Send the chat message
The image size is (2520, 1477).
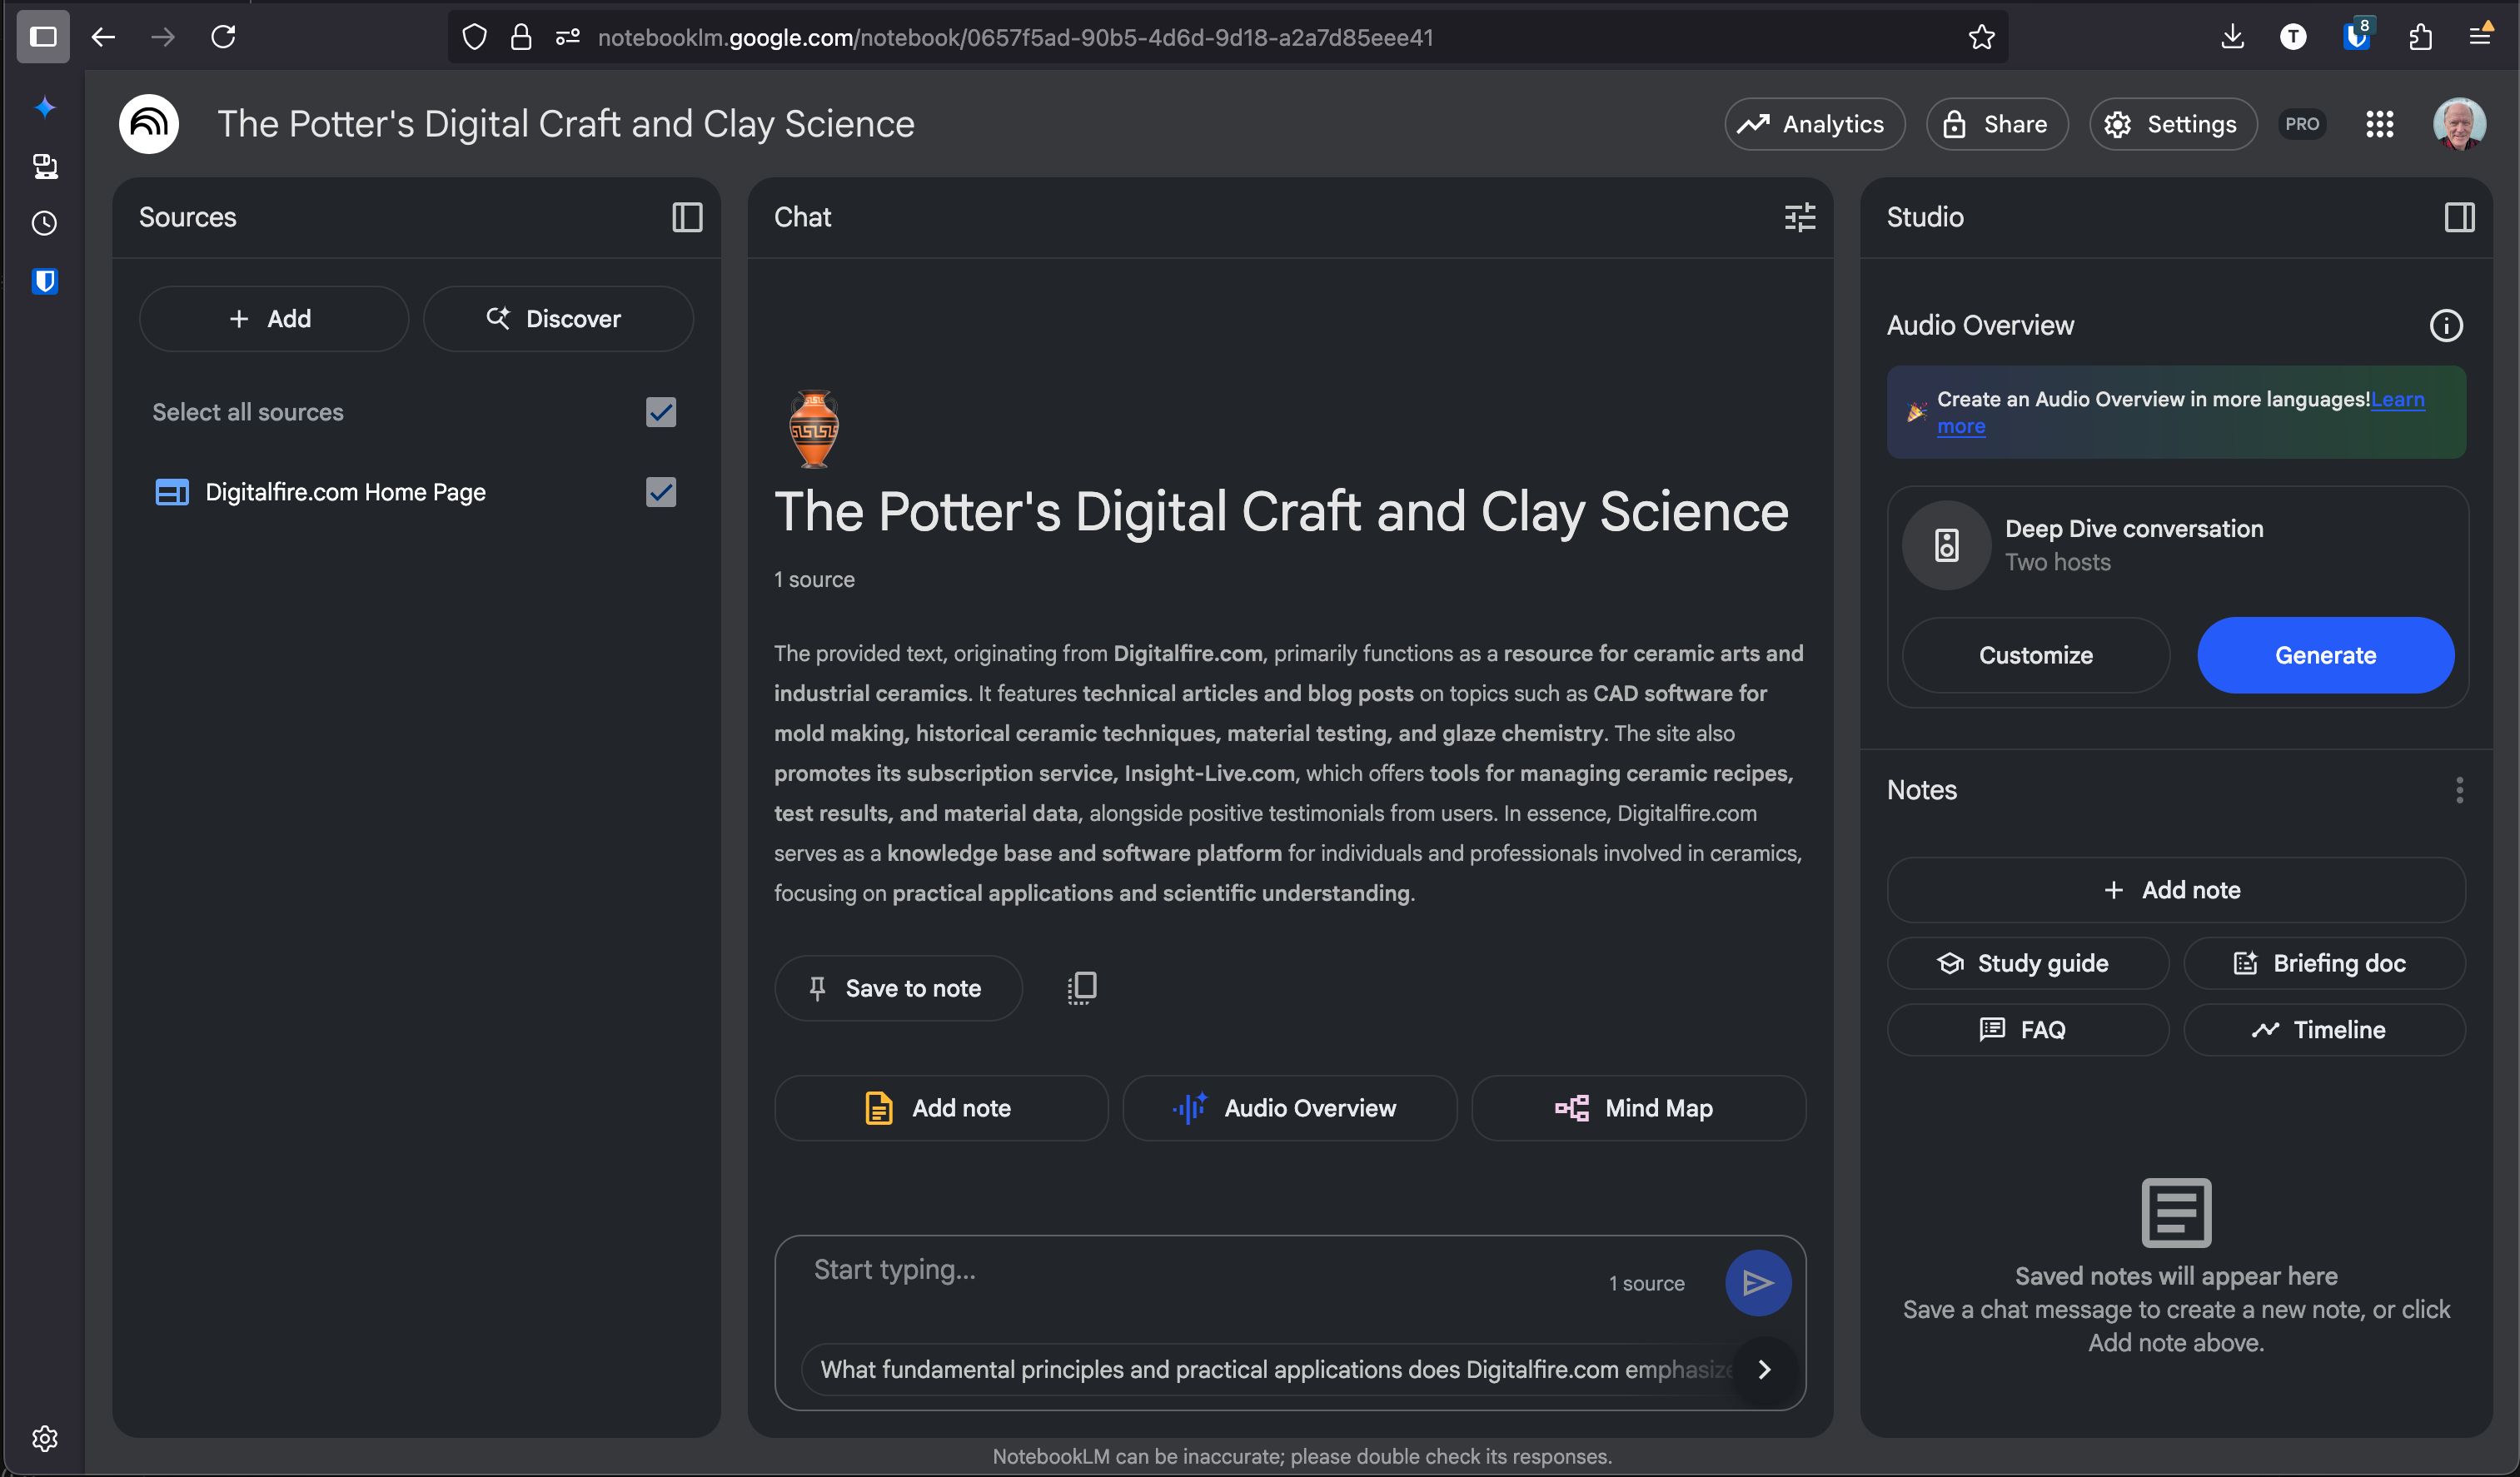pos(1757,1283)
